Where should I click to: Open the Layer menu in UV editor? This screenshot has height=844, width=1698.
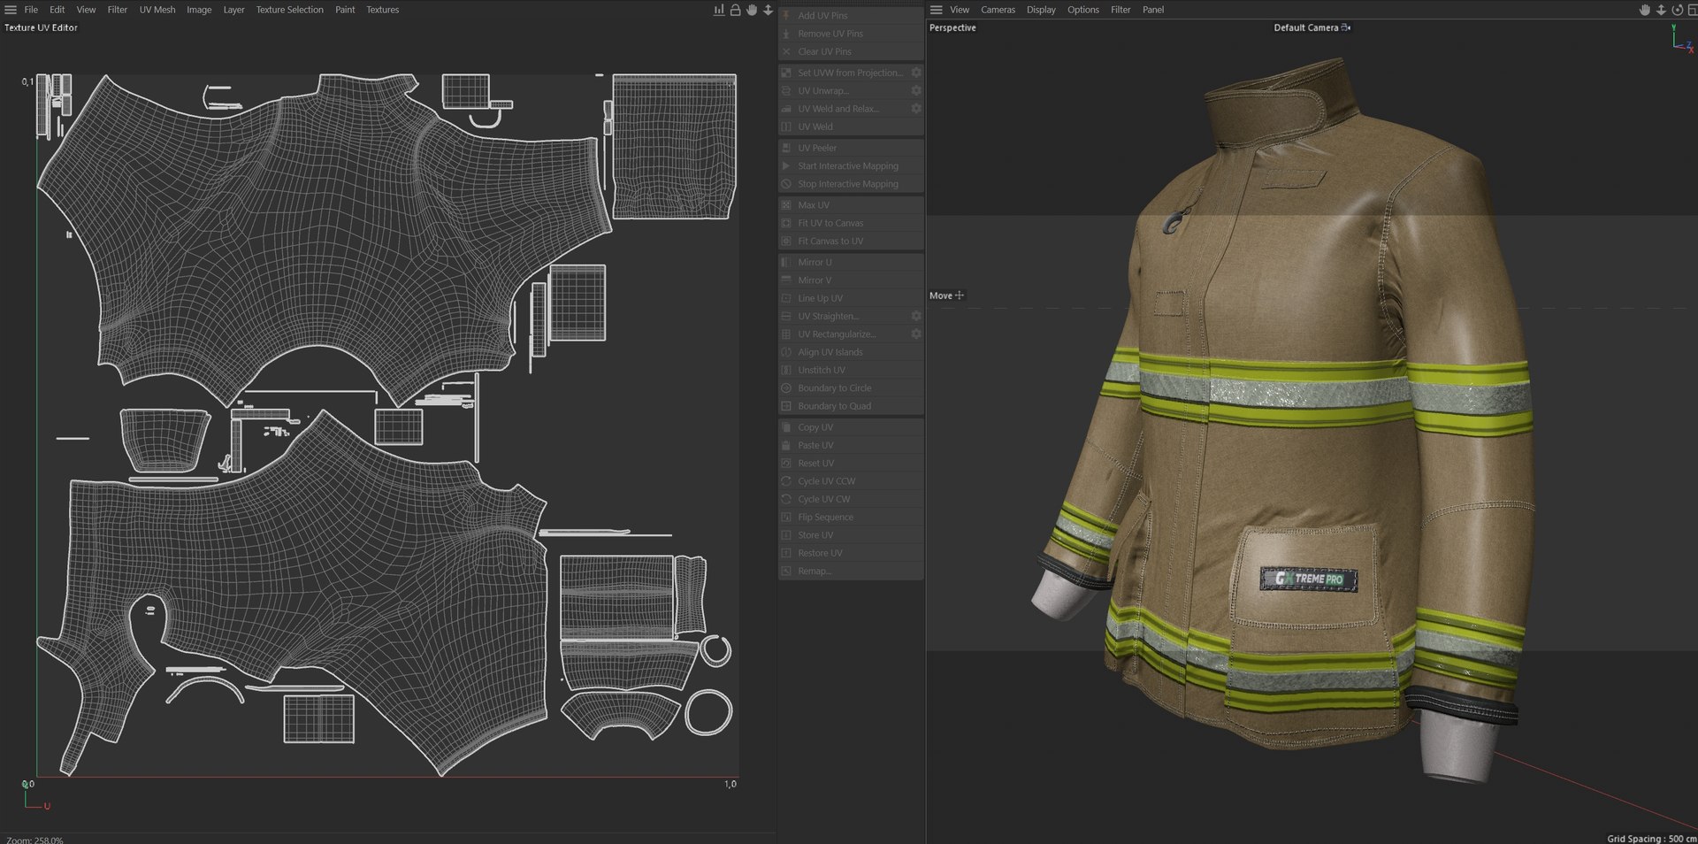233,10
